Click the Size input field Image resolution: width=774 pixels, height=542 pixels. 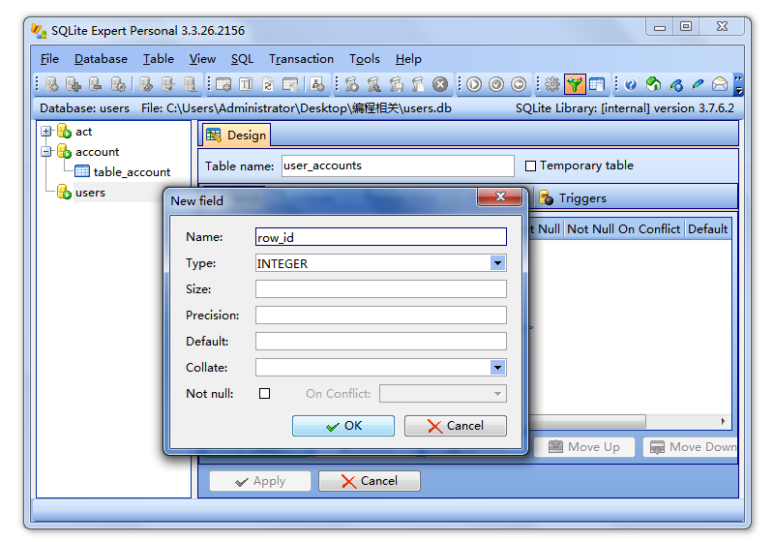point(380,288)
